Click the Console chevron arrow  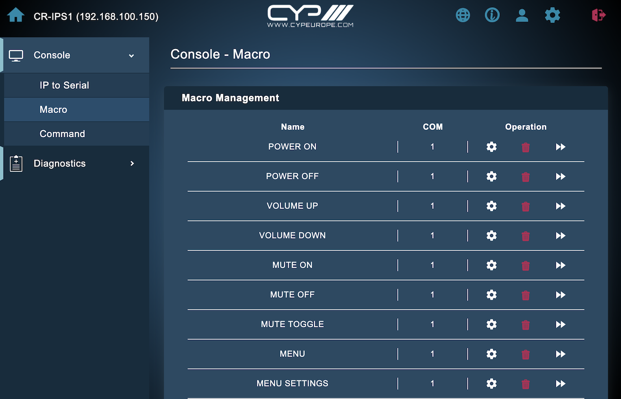tap(131, 56)
